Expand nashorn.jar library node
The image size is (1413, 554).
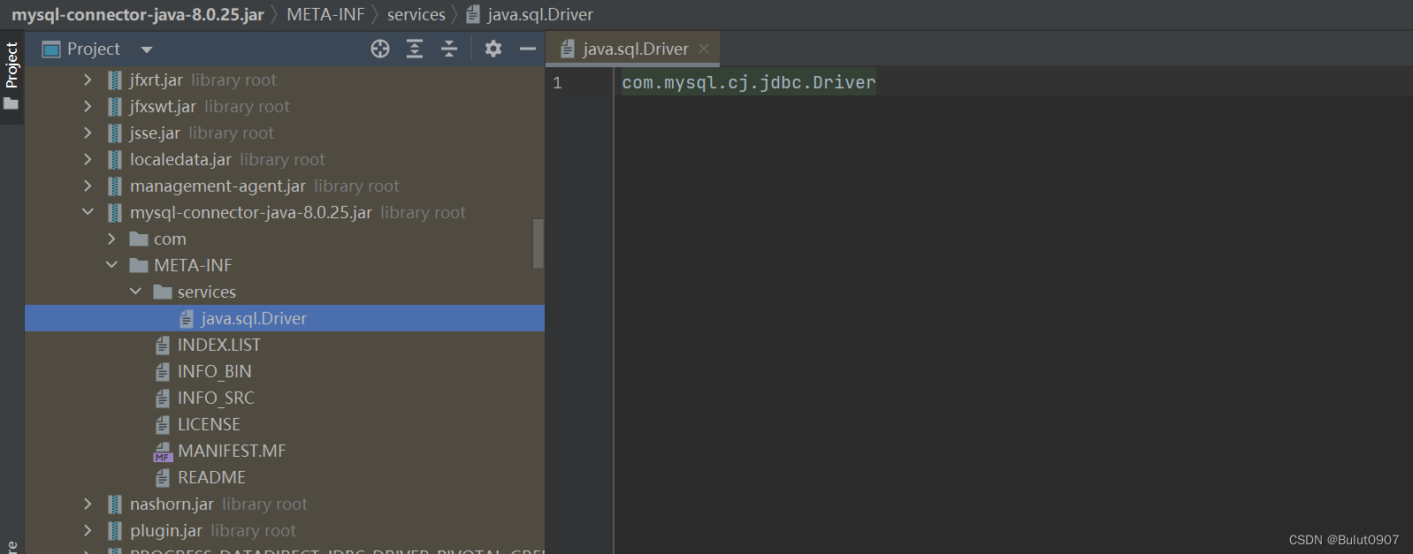[x=88, y=504]
